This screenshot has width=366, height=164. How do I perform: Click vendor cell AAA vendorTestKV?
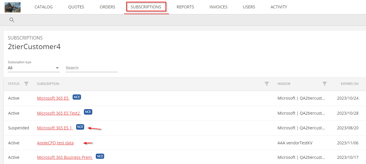295,143
